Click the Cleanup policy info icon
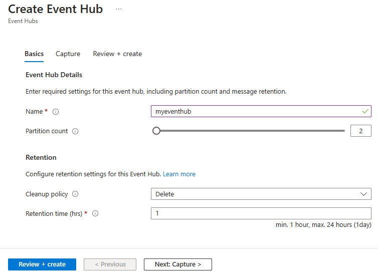Image resolution: width=378 pixels, height=279 pixels. (x=75, y=194)
